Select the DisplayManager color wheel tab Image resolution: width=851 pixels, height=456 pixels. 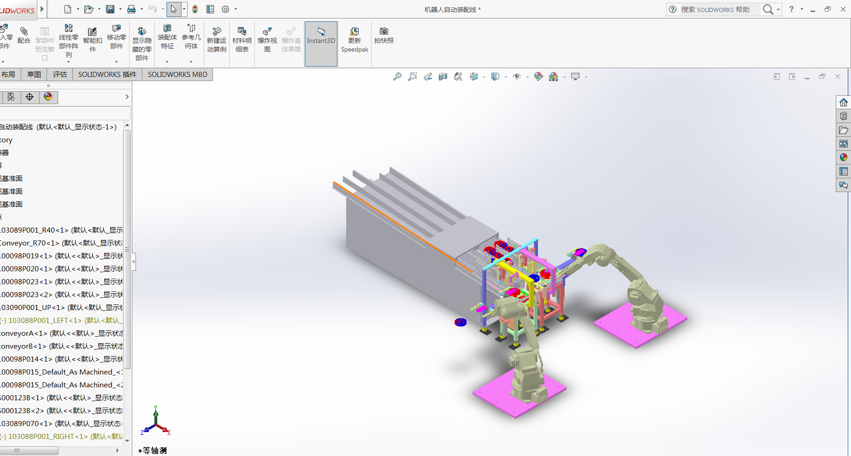tap(48, 97)
